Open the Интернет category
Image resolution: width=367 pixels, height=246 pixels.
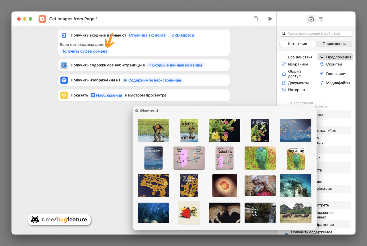pyautogui.click(x=294, y=90)
